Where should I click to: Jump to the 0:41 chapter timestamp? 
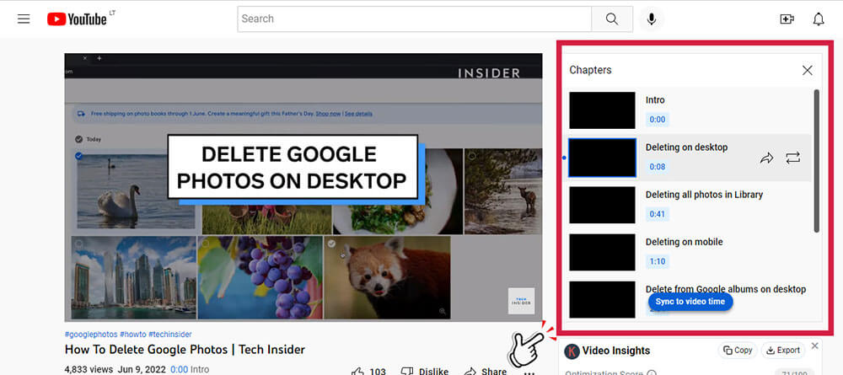(657, 214)
